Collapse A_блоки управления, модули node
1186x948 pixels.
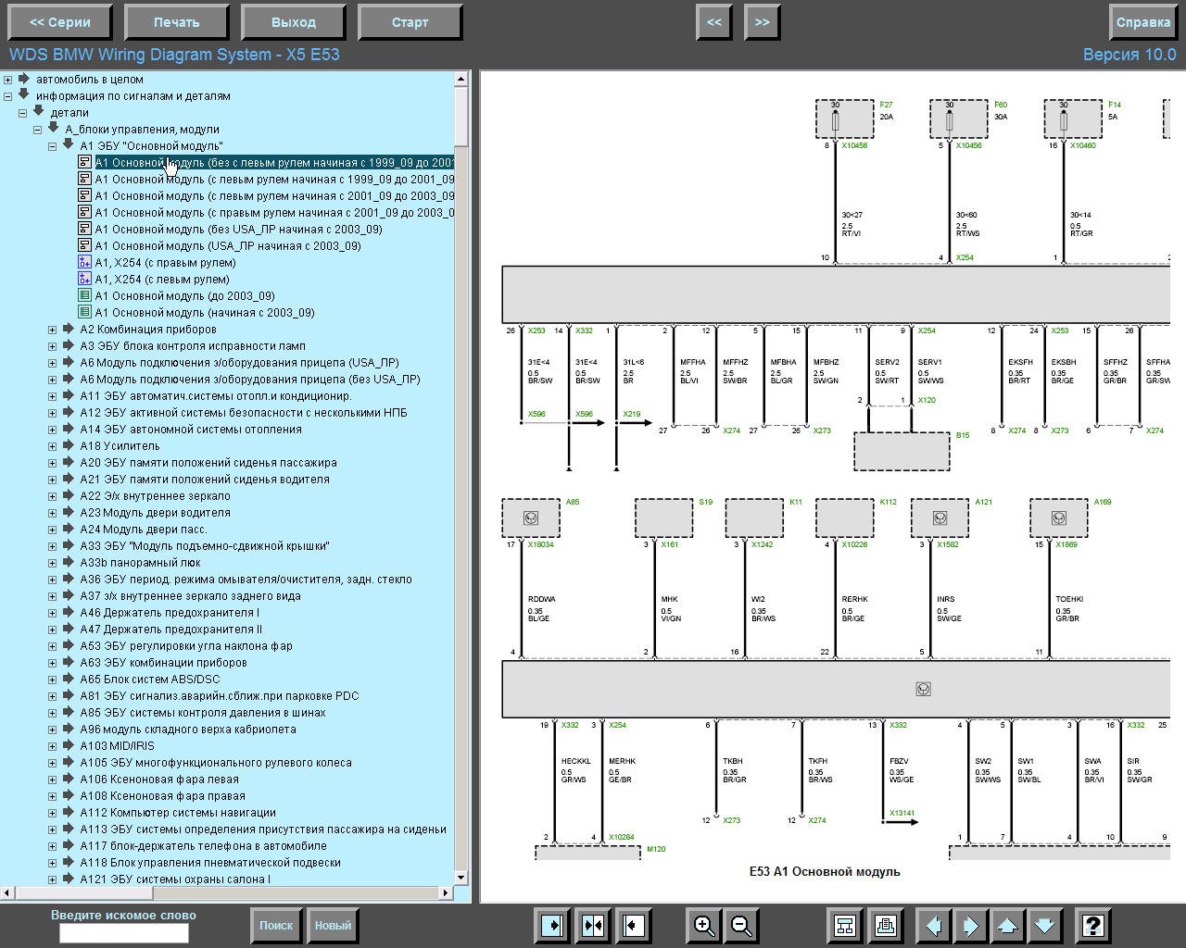[x=38, y=130]
